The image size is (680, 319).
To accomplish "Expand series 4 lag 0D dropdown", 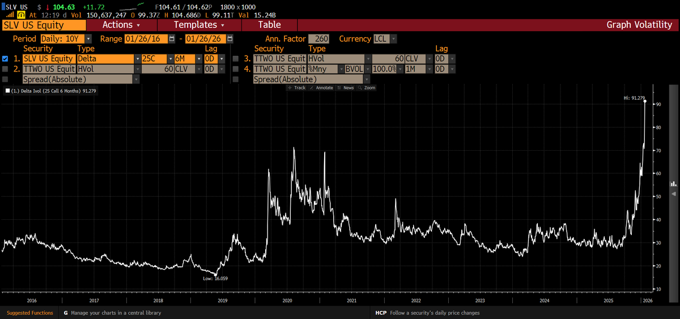I will tap(451, 69).
